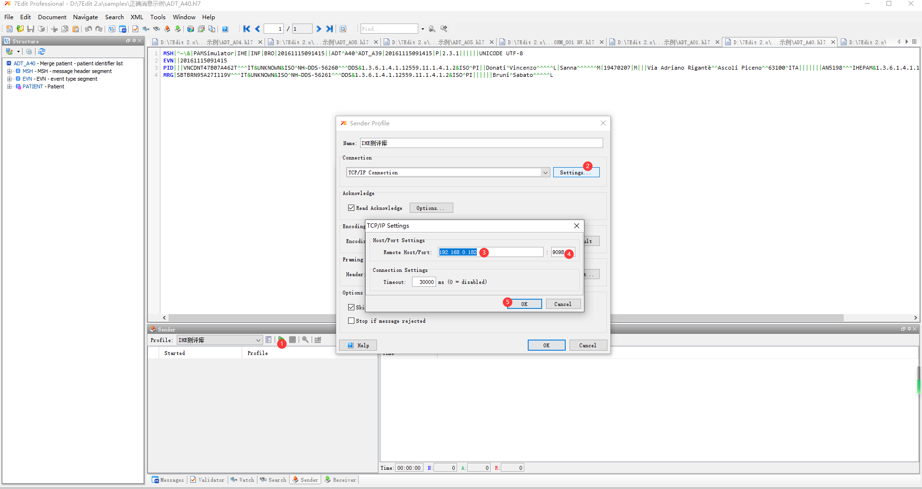
Task: Open the Navigate menu
Action: pyautogui.click(x=85, y=17)
